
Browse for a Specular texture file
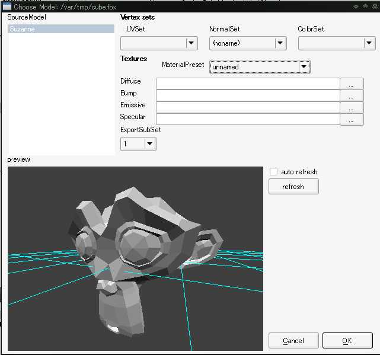point(352,120)
